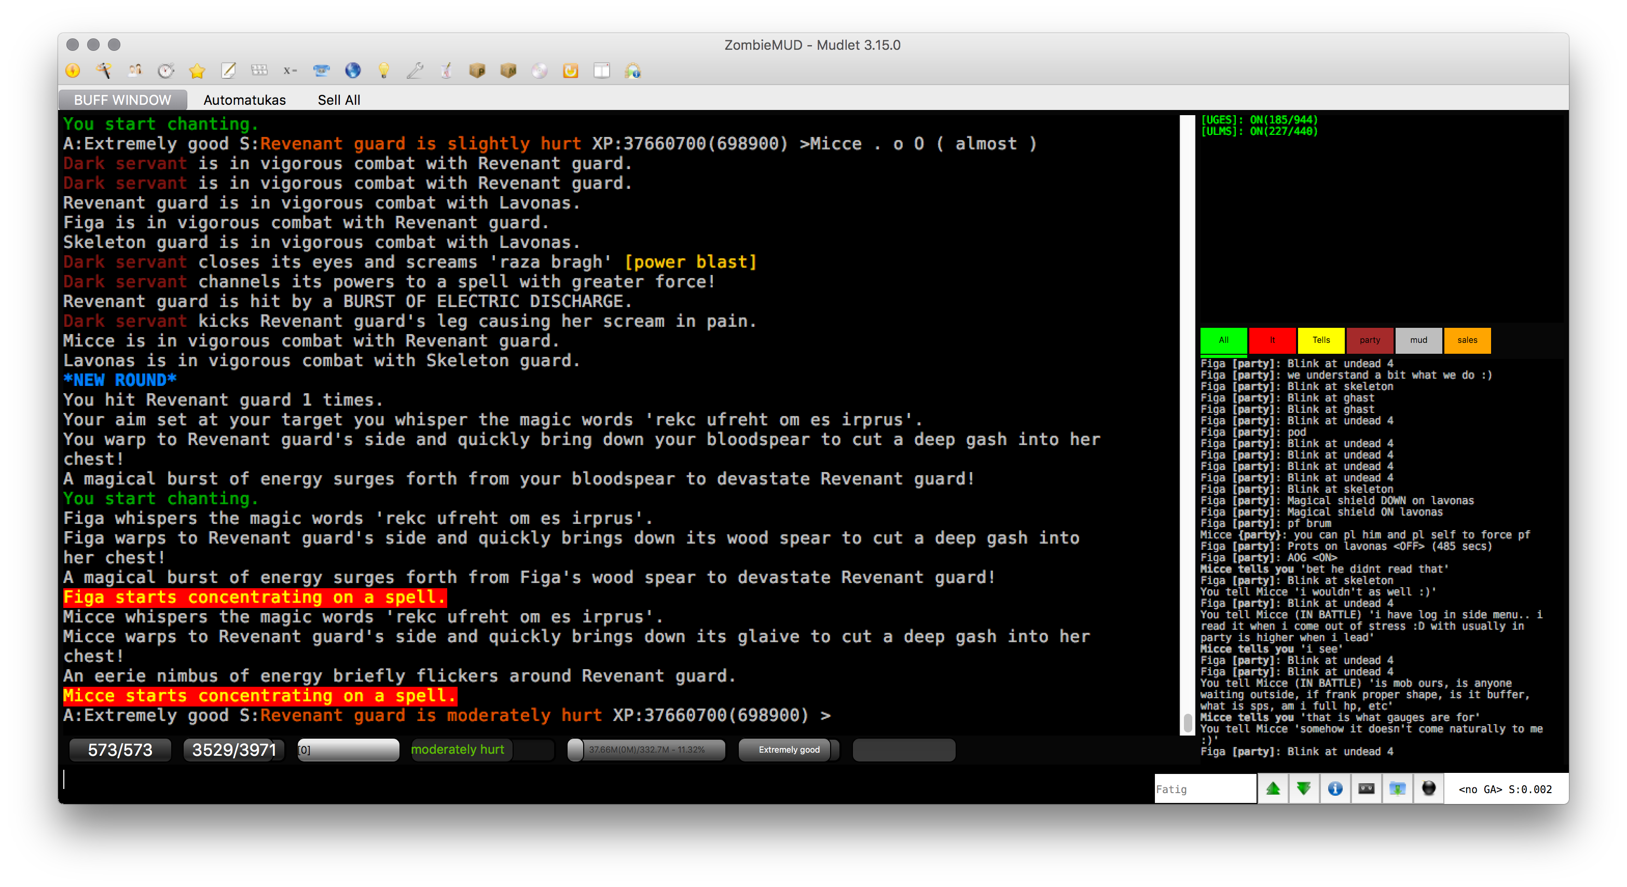Click the '[ULMS]: ON(227/440)' buff line

[x=1259, y=131]
